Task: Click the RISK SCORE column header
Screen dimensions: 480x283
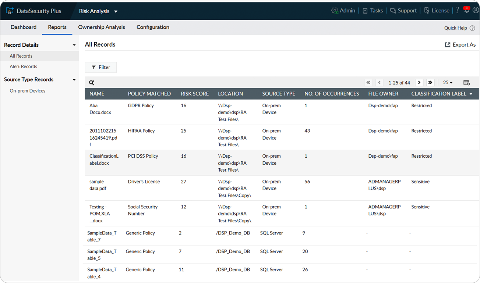Action: point(195,94)
